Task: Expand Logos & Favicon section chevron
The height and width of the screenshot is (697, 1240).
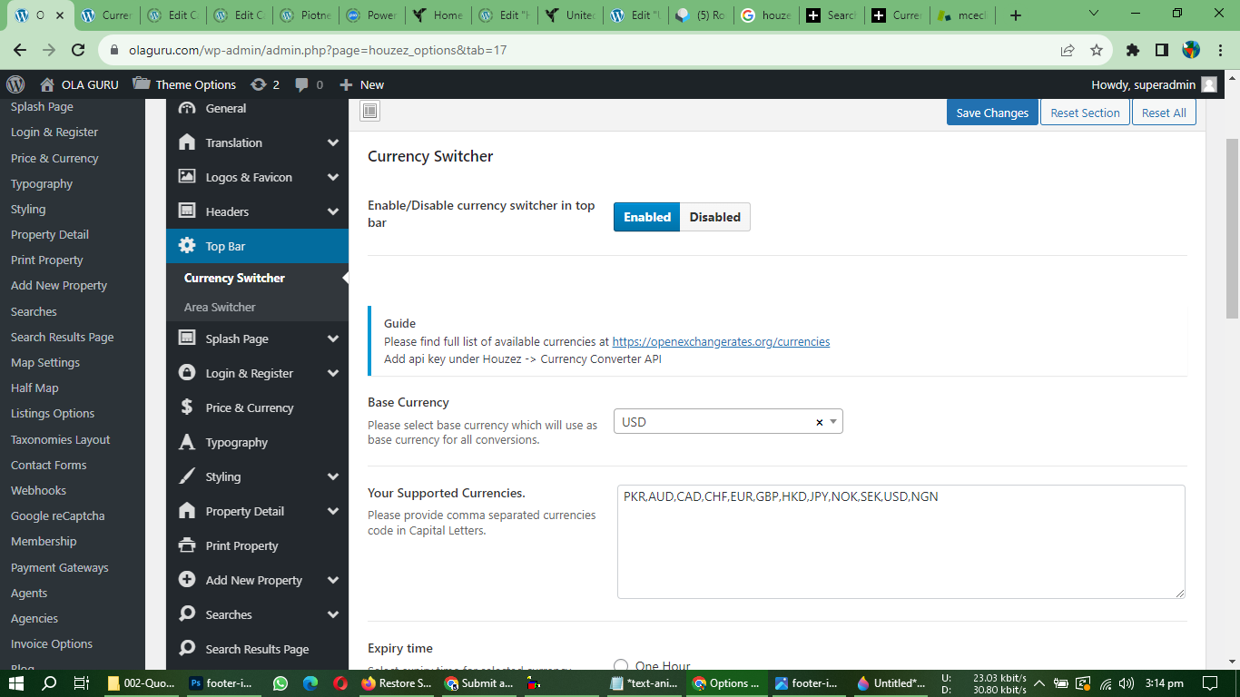Action: tap(333, 177)
